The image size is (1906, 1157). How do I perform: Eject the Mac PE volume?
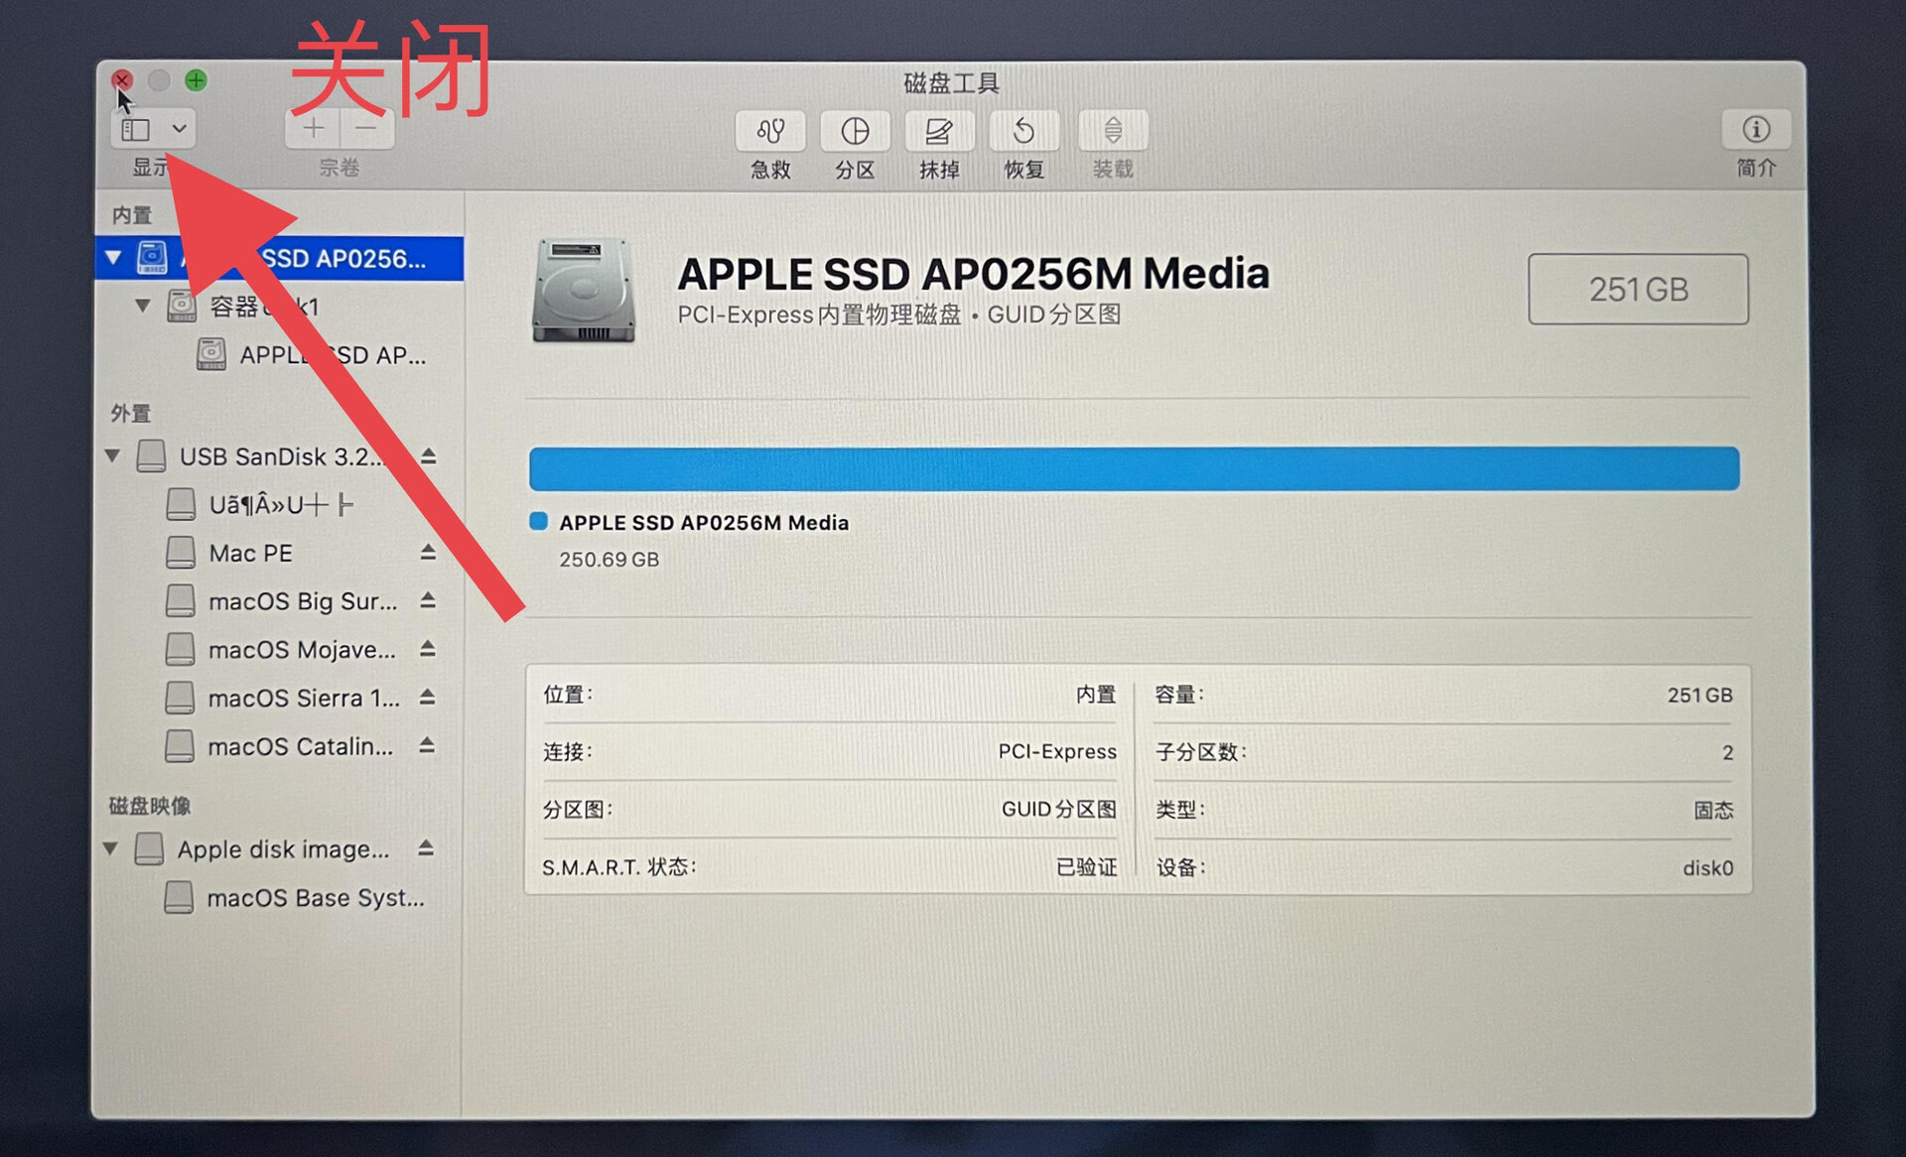[x=428, y=553]
